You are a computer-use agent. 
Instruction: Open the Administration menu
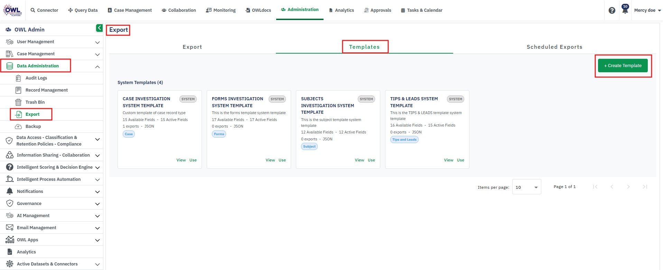300,10
